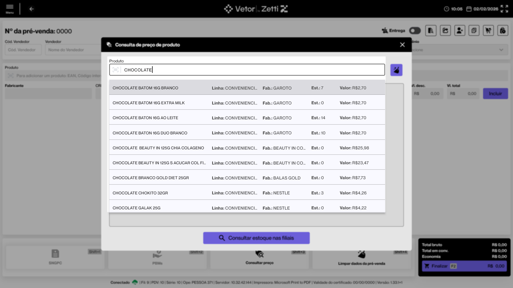This screenshot has height=288, width=513.
Task: Click the Finalizar F2 button
Action: tap(464, 266)
